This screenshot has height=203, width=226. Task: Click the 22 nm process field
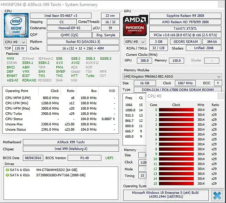click(110, 15)
